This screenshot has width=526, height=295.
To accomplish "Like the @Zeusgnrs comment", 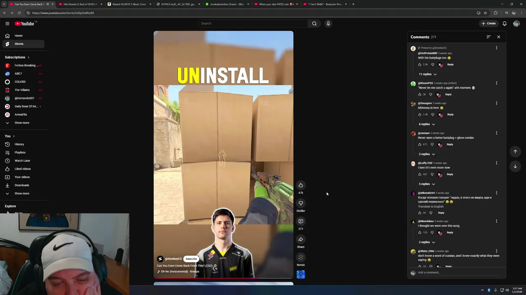I will click(420, 115).
